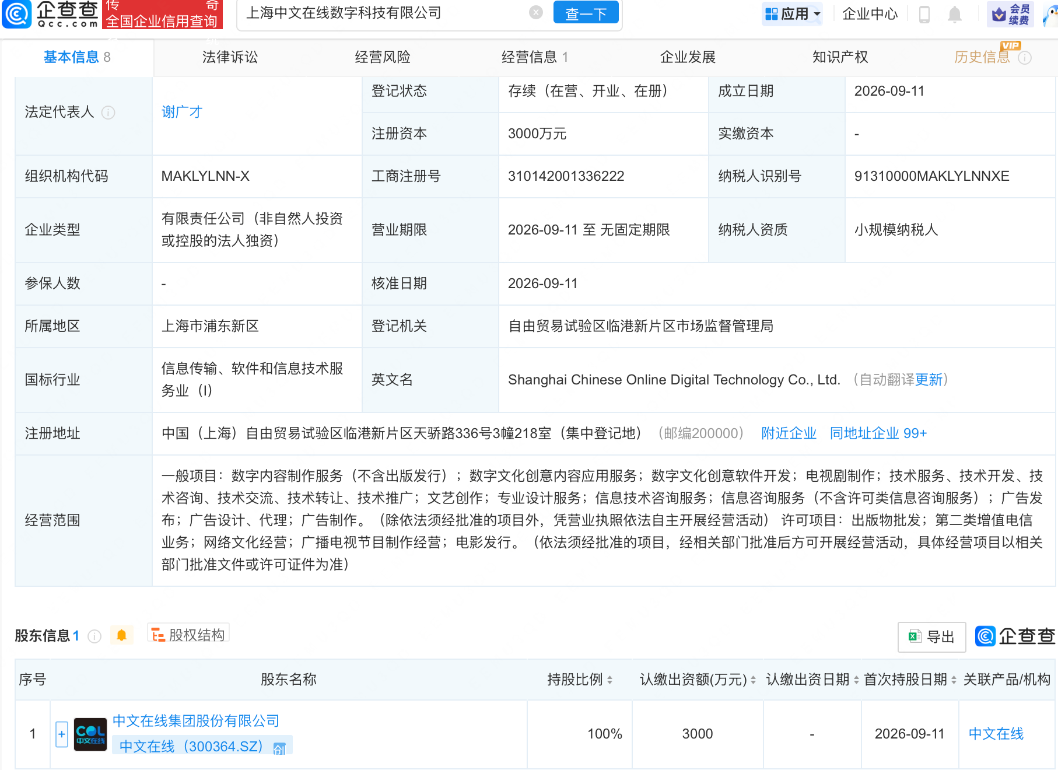Switch to 经营风险 tab

coord(383,57)
